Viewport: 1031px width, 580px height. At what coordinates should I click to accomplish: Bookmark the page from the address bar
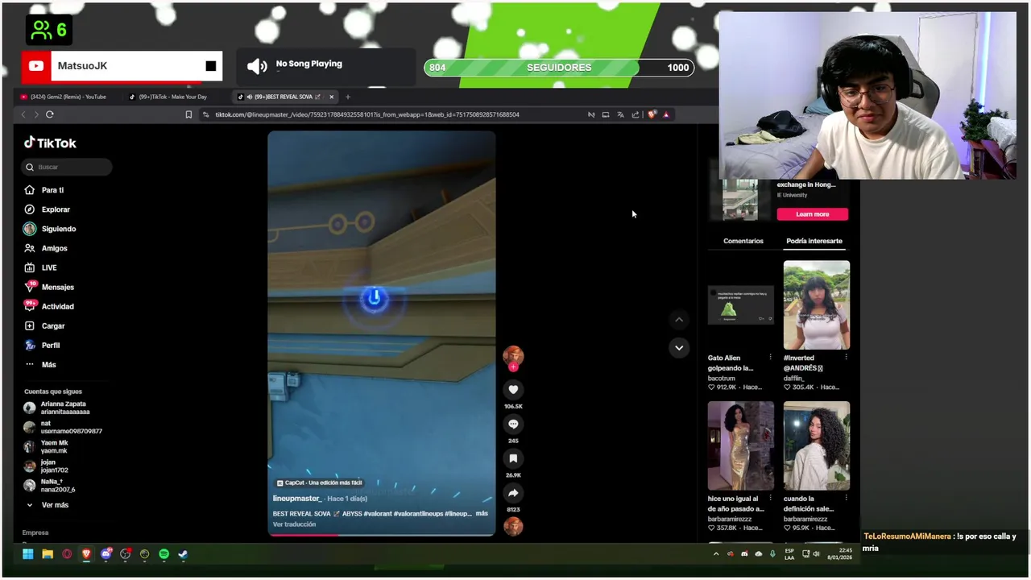click(188, 114)
